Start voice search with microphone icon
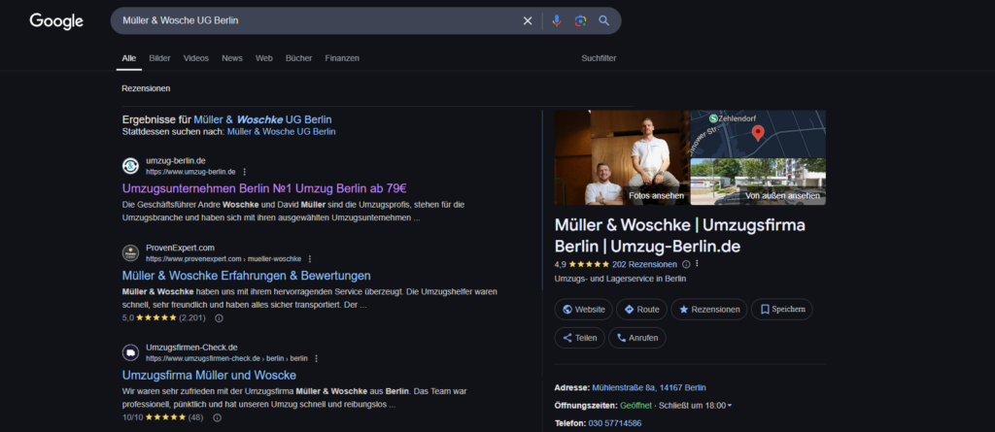The height and width of the screenshot is (432, 995). (557, 21)
